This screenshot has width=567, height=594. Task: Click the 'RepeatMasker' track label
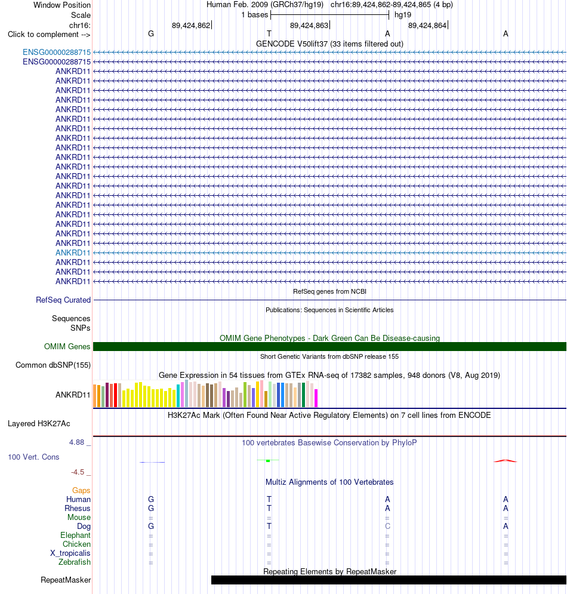(x=66, y=580)
